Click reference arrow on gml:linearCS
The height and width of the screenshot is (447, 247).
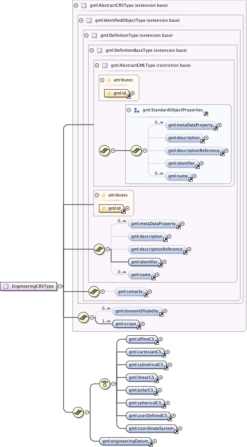tap(157, 381)
